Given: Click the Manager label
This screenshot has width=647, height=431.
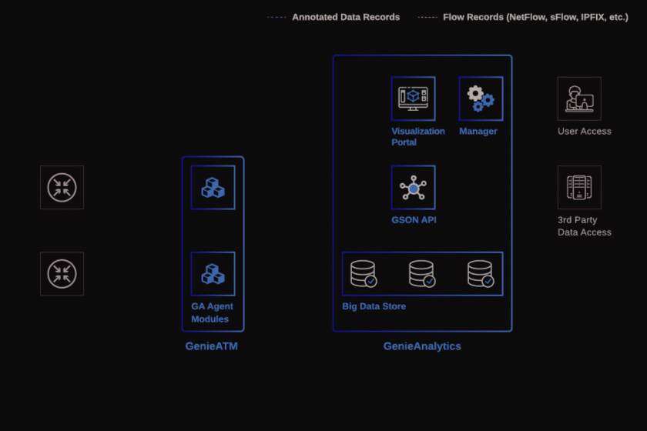Looking at the screenshot, I should point(478,131).
